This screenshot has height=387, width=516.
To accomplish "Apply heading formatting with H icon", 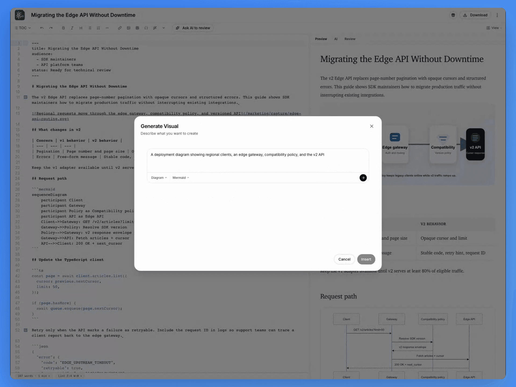I will (x=81, y=28).
